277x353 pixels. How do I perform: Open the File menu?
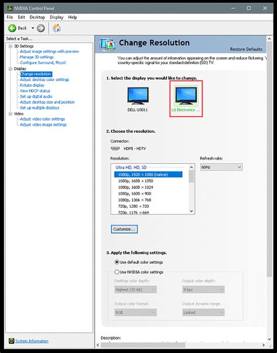tap(10, 18)
